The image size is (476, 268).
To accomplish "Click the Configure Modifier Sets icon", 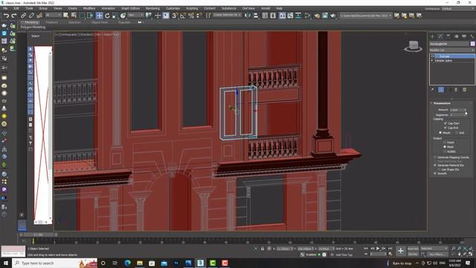I will pos(464,89).
